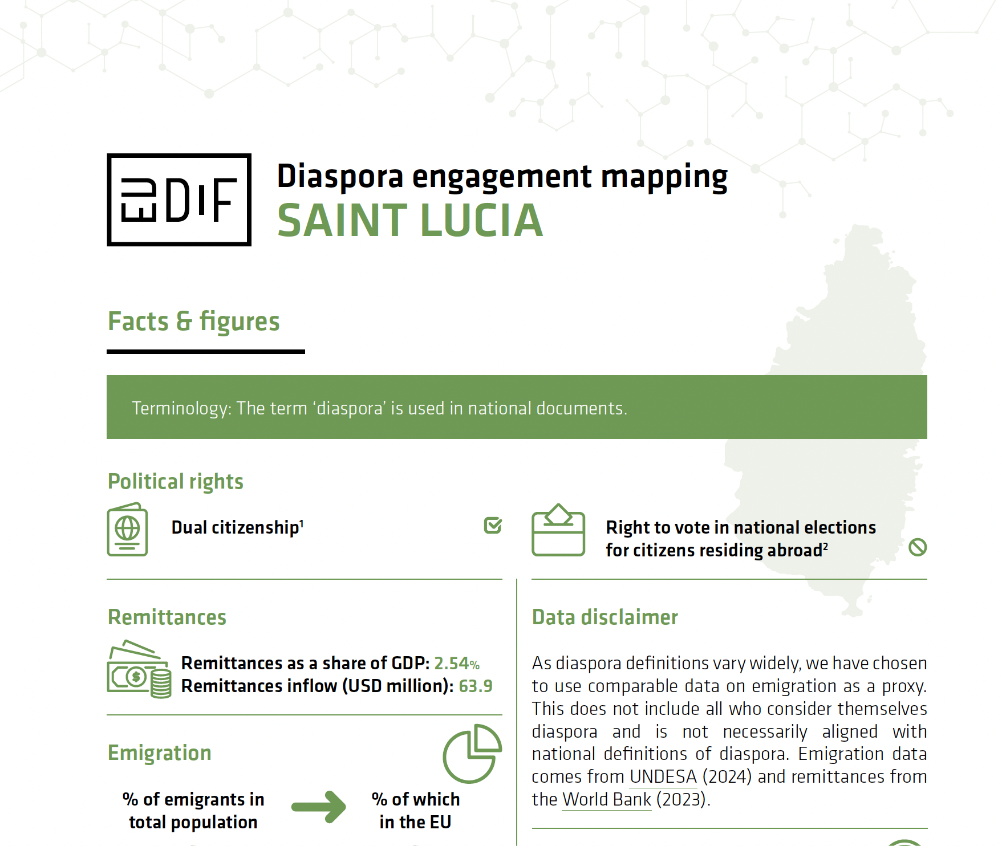Click the EUDIF logo
The height and width of the screenshot is (846, 1002).
[179, 200]
